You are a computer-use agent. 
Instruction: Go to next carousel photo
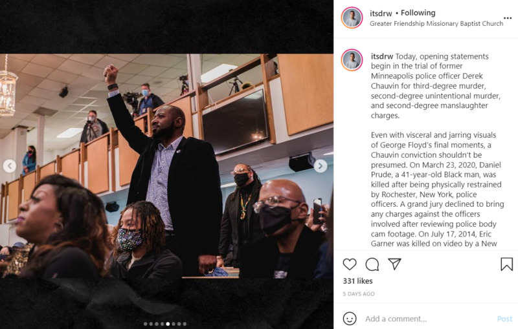tap(321, 166)
